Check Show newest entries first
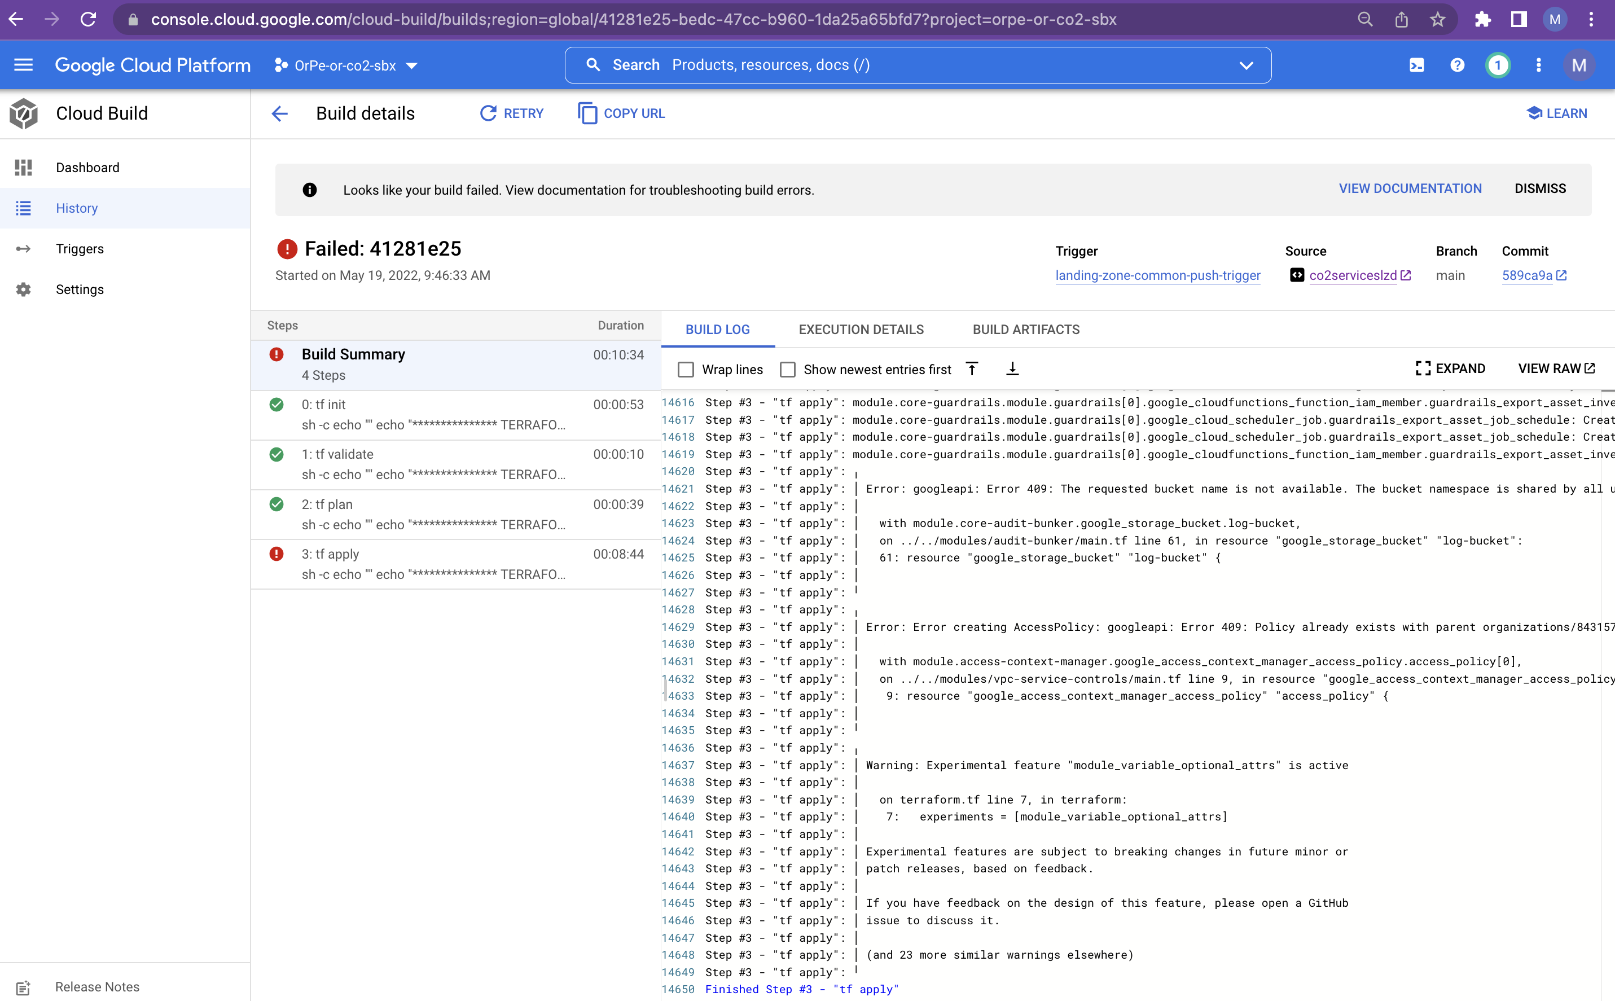 (x=787, y=370)
